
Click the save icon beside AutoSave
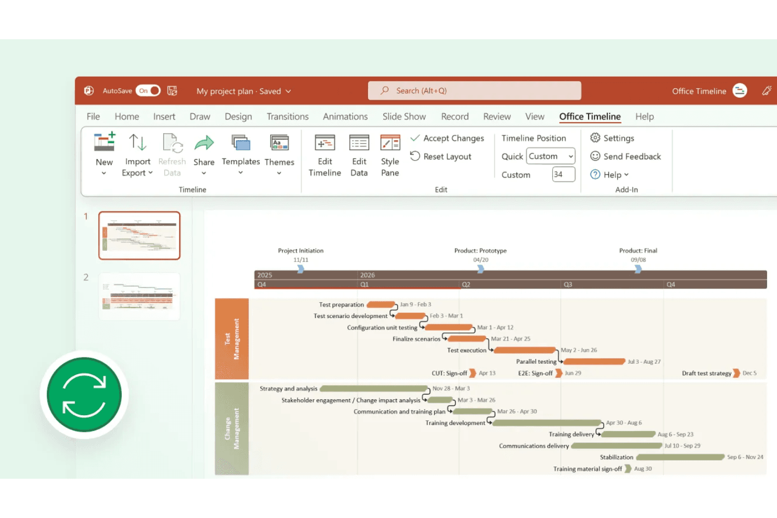point(172,91)
